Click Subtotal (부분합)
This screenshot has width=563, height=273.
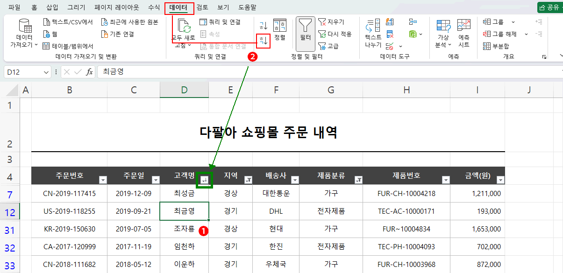click(x=496, y=46)
